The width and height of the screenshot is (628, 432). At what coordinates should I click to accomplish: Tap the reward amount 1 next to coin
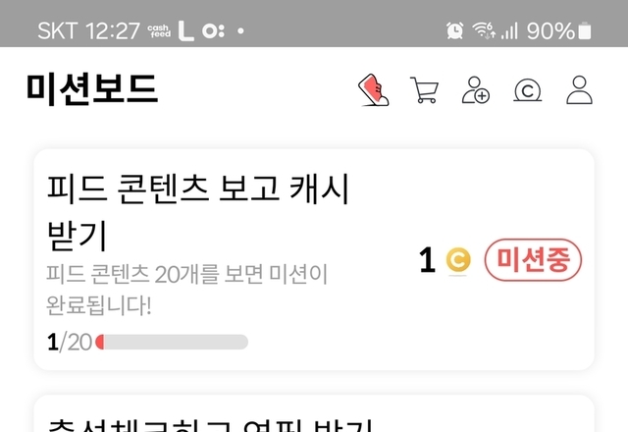pyautogui.click(x=427, y=259)
